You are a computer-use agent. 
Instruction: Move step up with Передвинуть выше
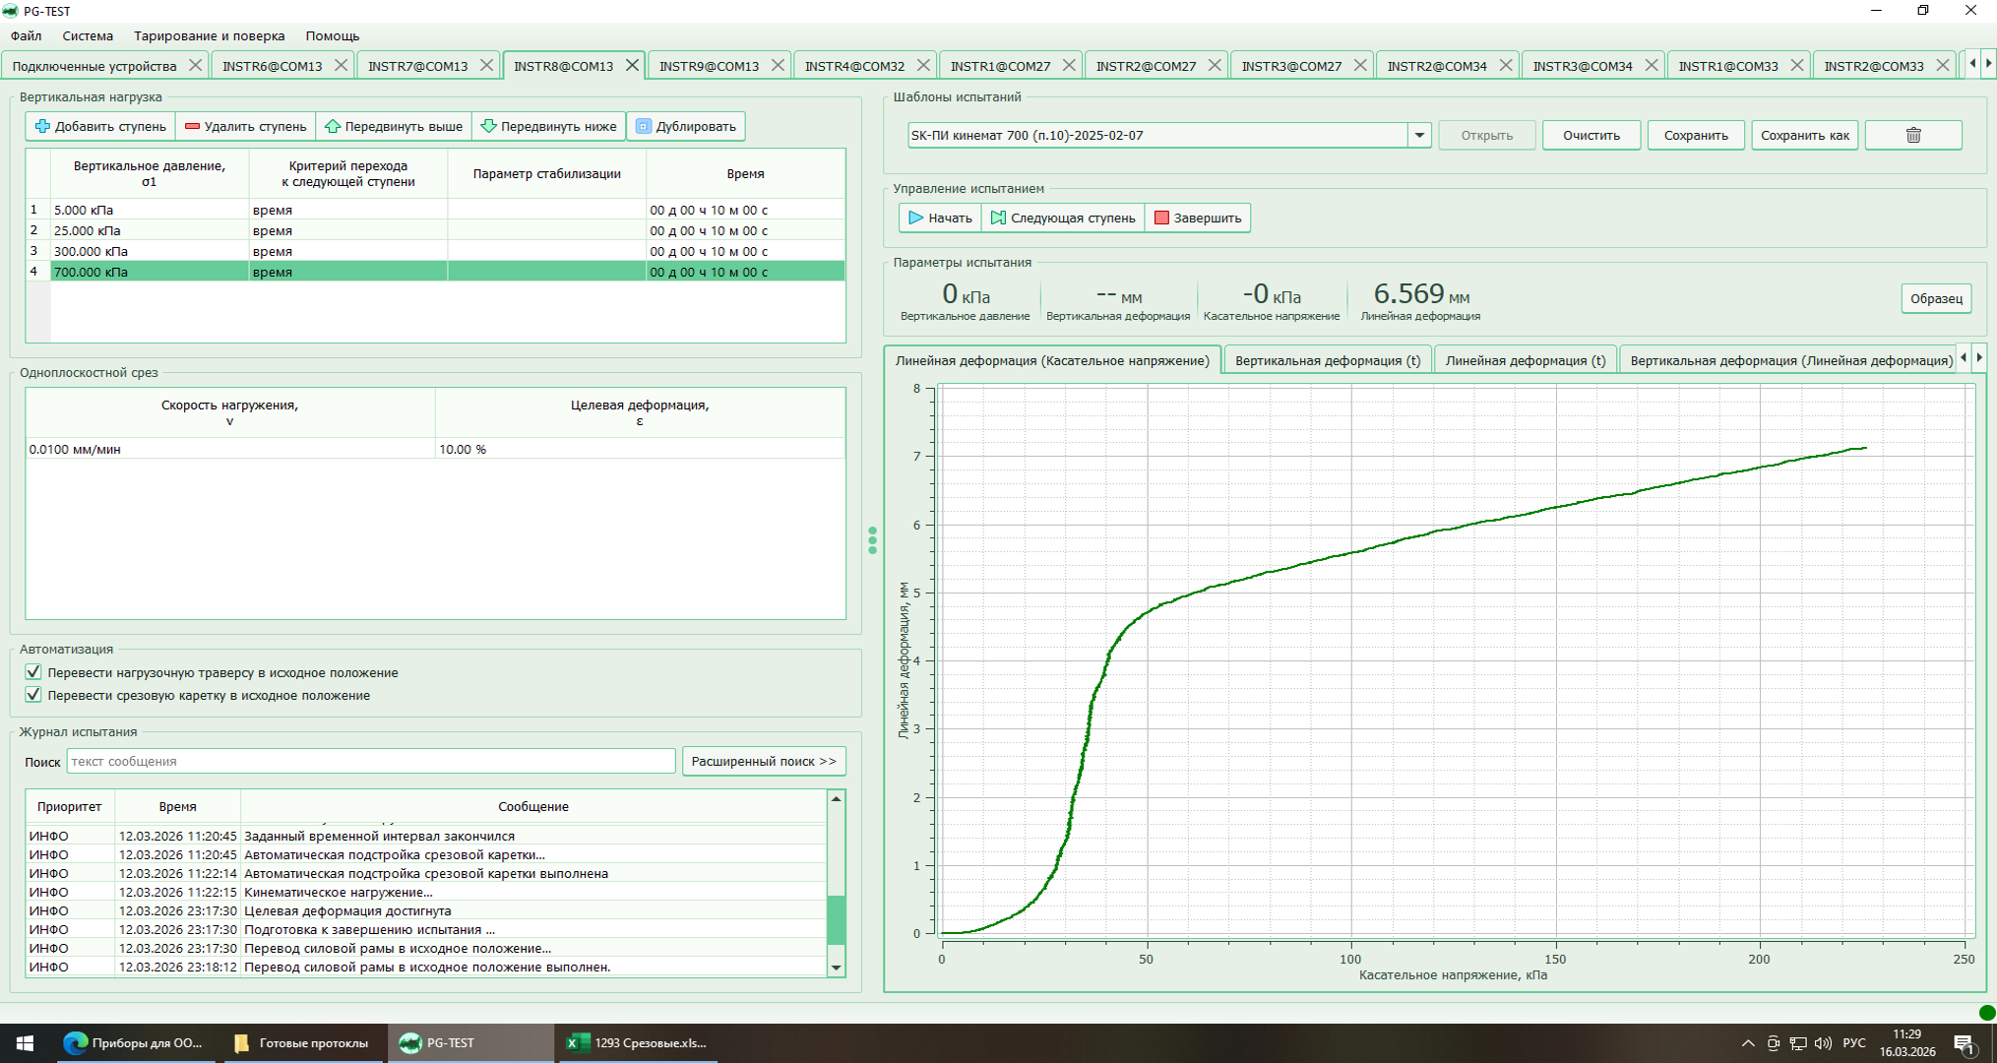point(394,126)
